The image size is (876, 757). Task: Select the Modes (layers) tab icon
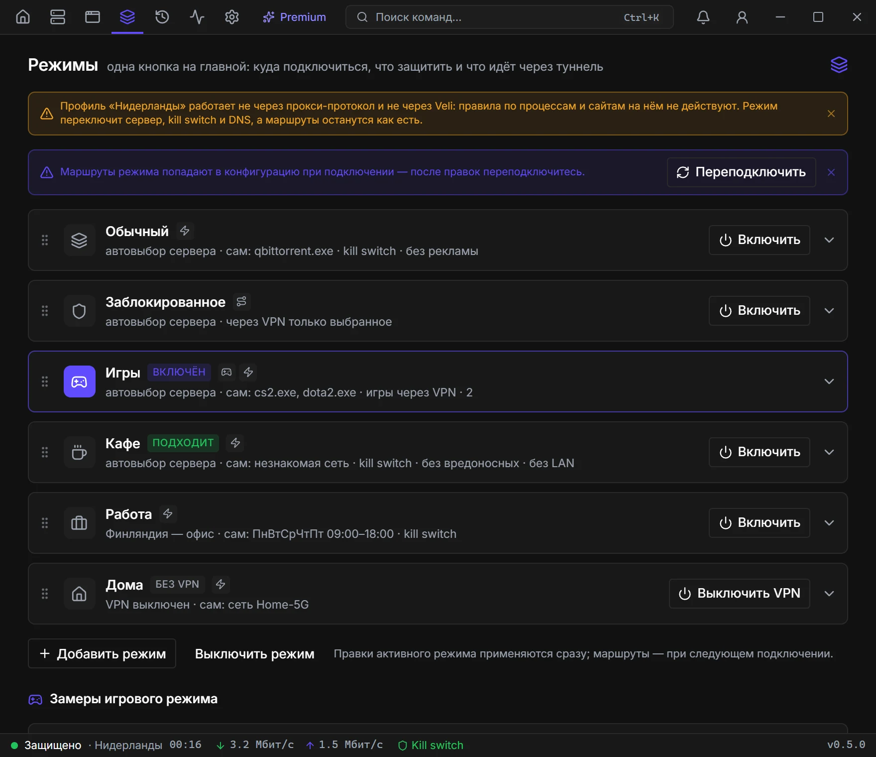point(127,17)
